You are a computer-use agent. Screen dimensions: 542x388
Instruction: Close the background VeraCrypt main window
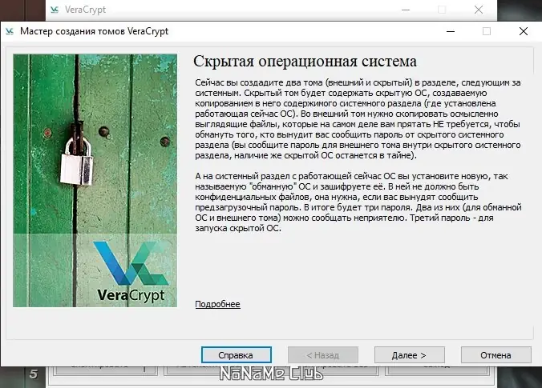tap(479, 10)
